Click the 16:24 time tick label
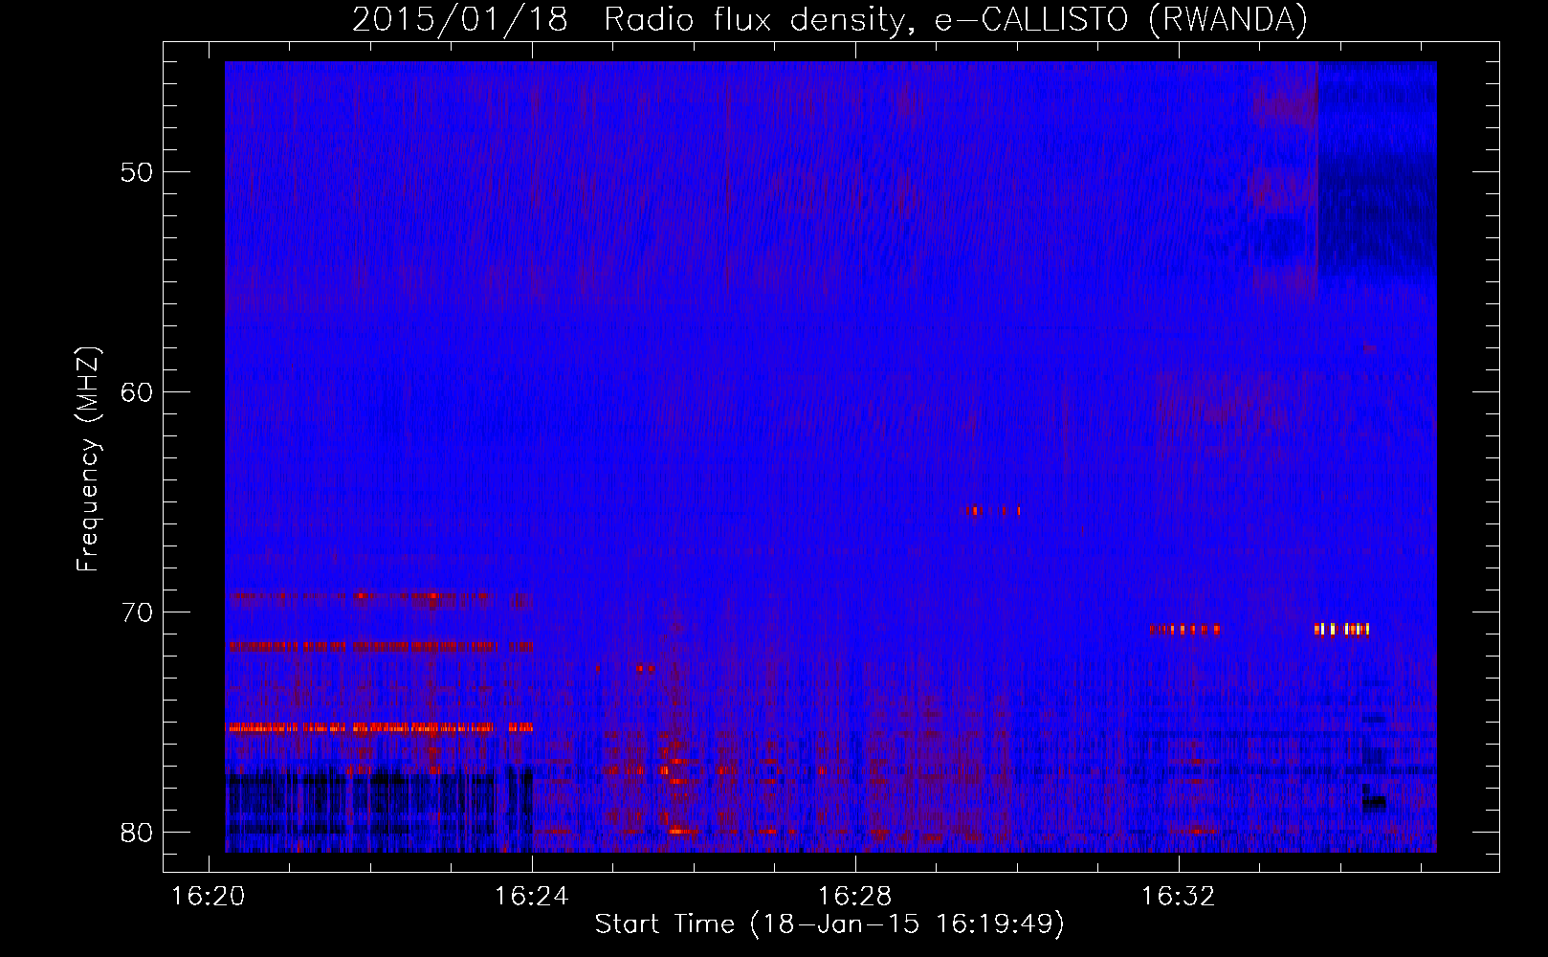The image size is (1548, 957). coord(531,897)
